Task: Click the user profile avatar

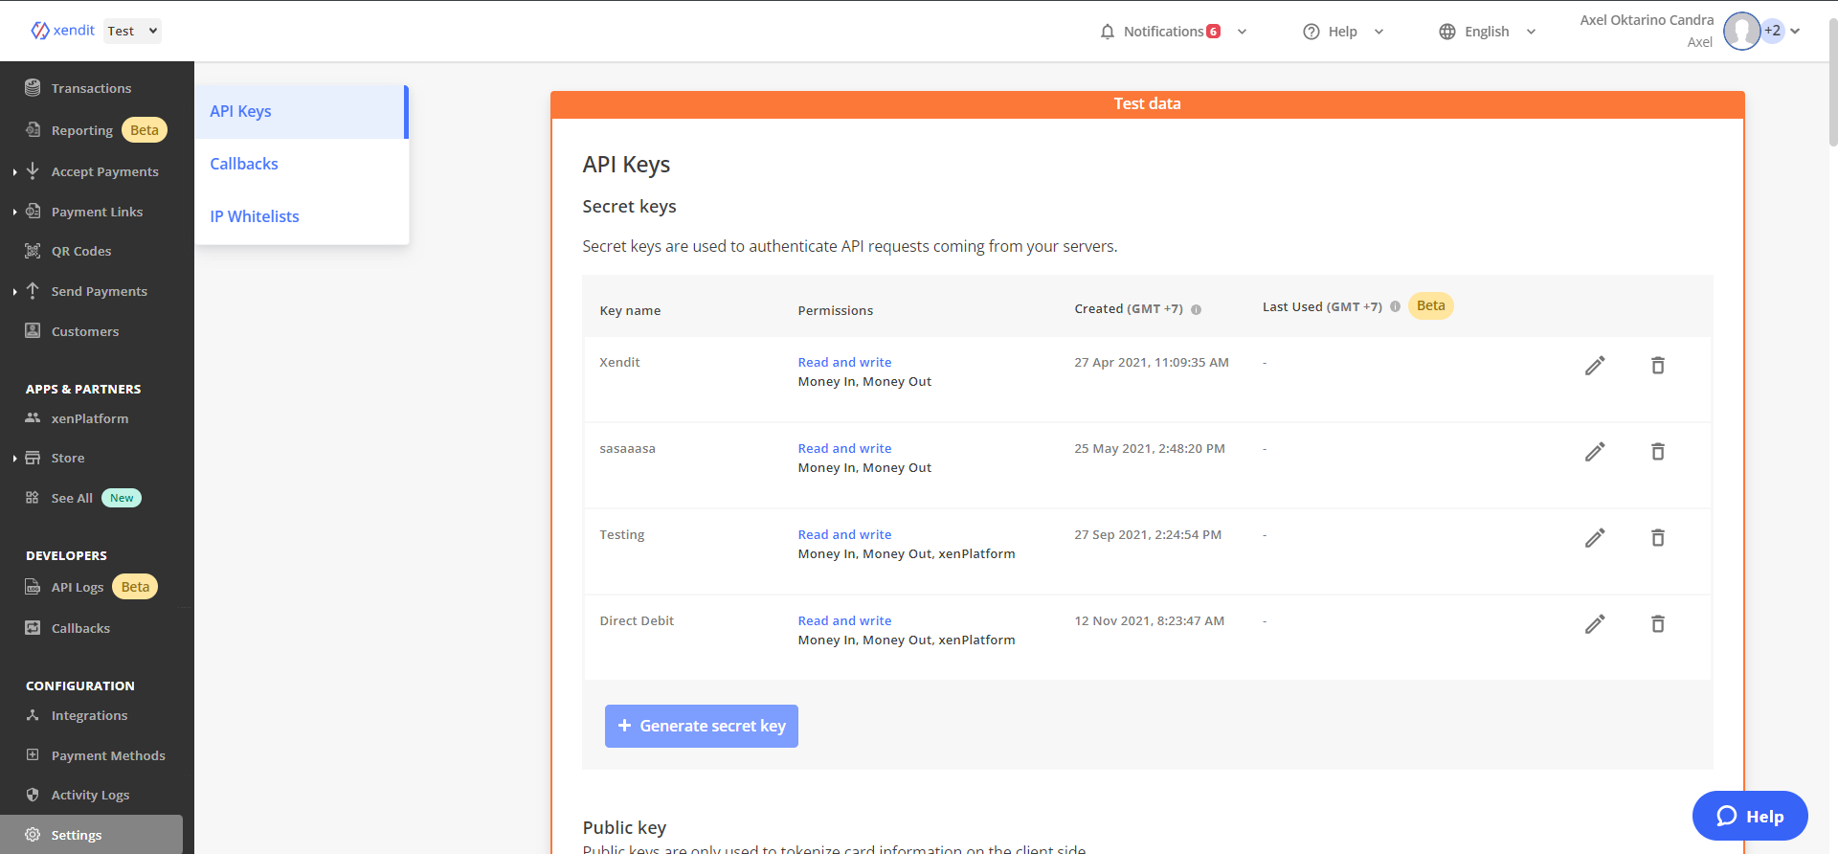Action: pyautogui.click(x=1741, y=31)
